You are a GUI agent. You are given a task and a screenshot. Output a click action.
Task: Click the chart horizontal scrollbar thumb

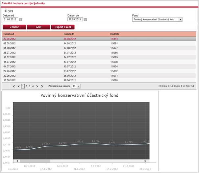pyautogui.click(x=35, y=161)
